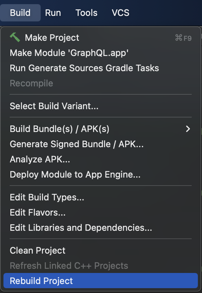
Task: Choose Make Module 'GraphQL.app'
Action: click(x=101, y=53)
